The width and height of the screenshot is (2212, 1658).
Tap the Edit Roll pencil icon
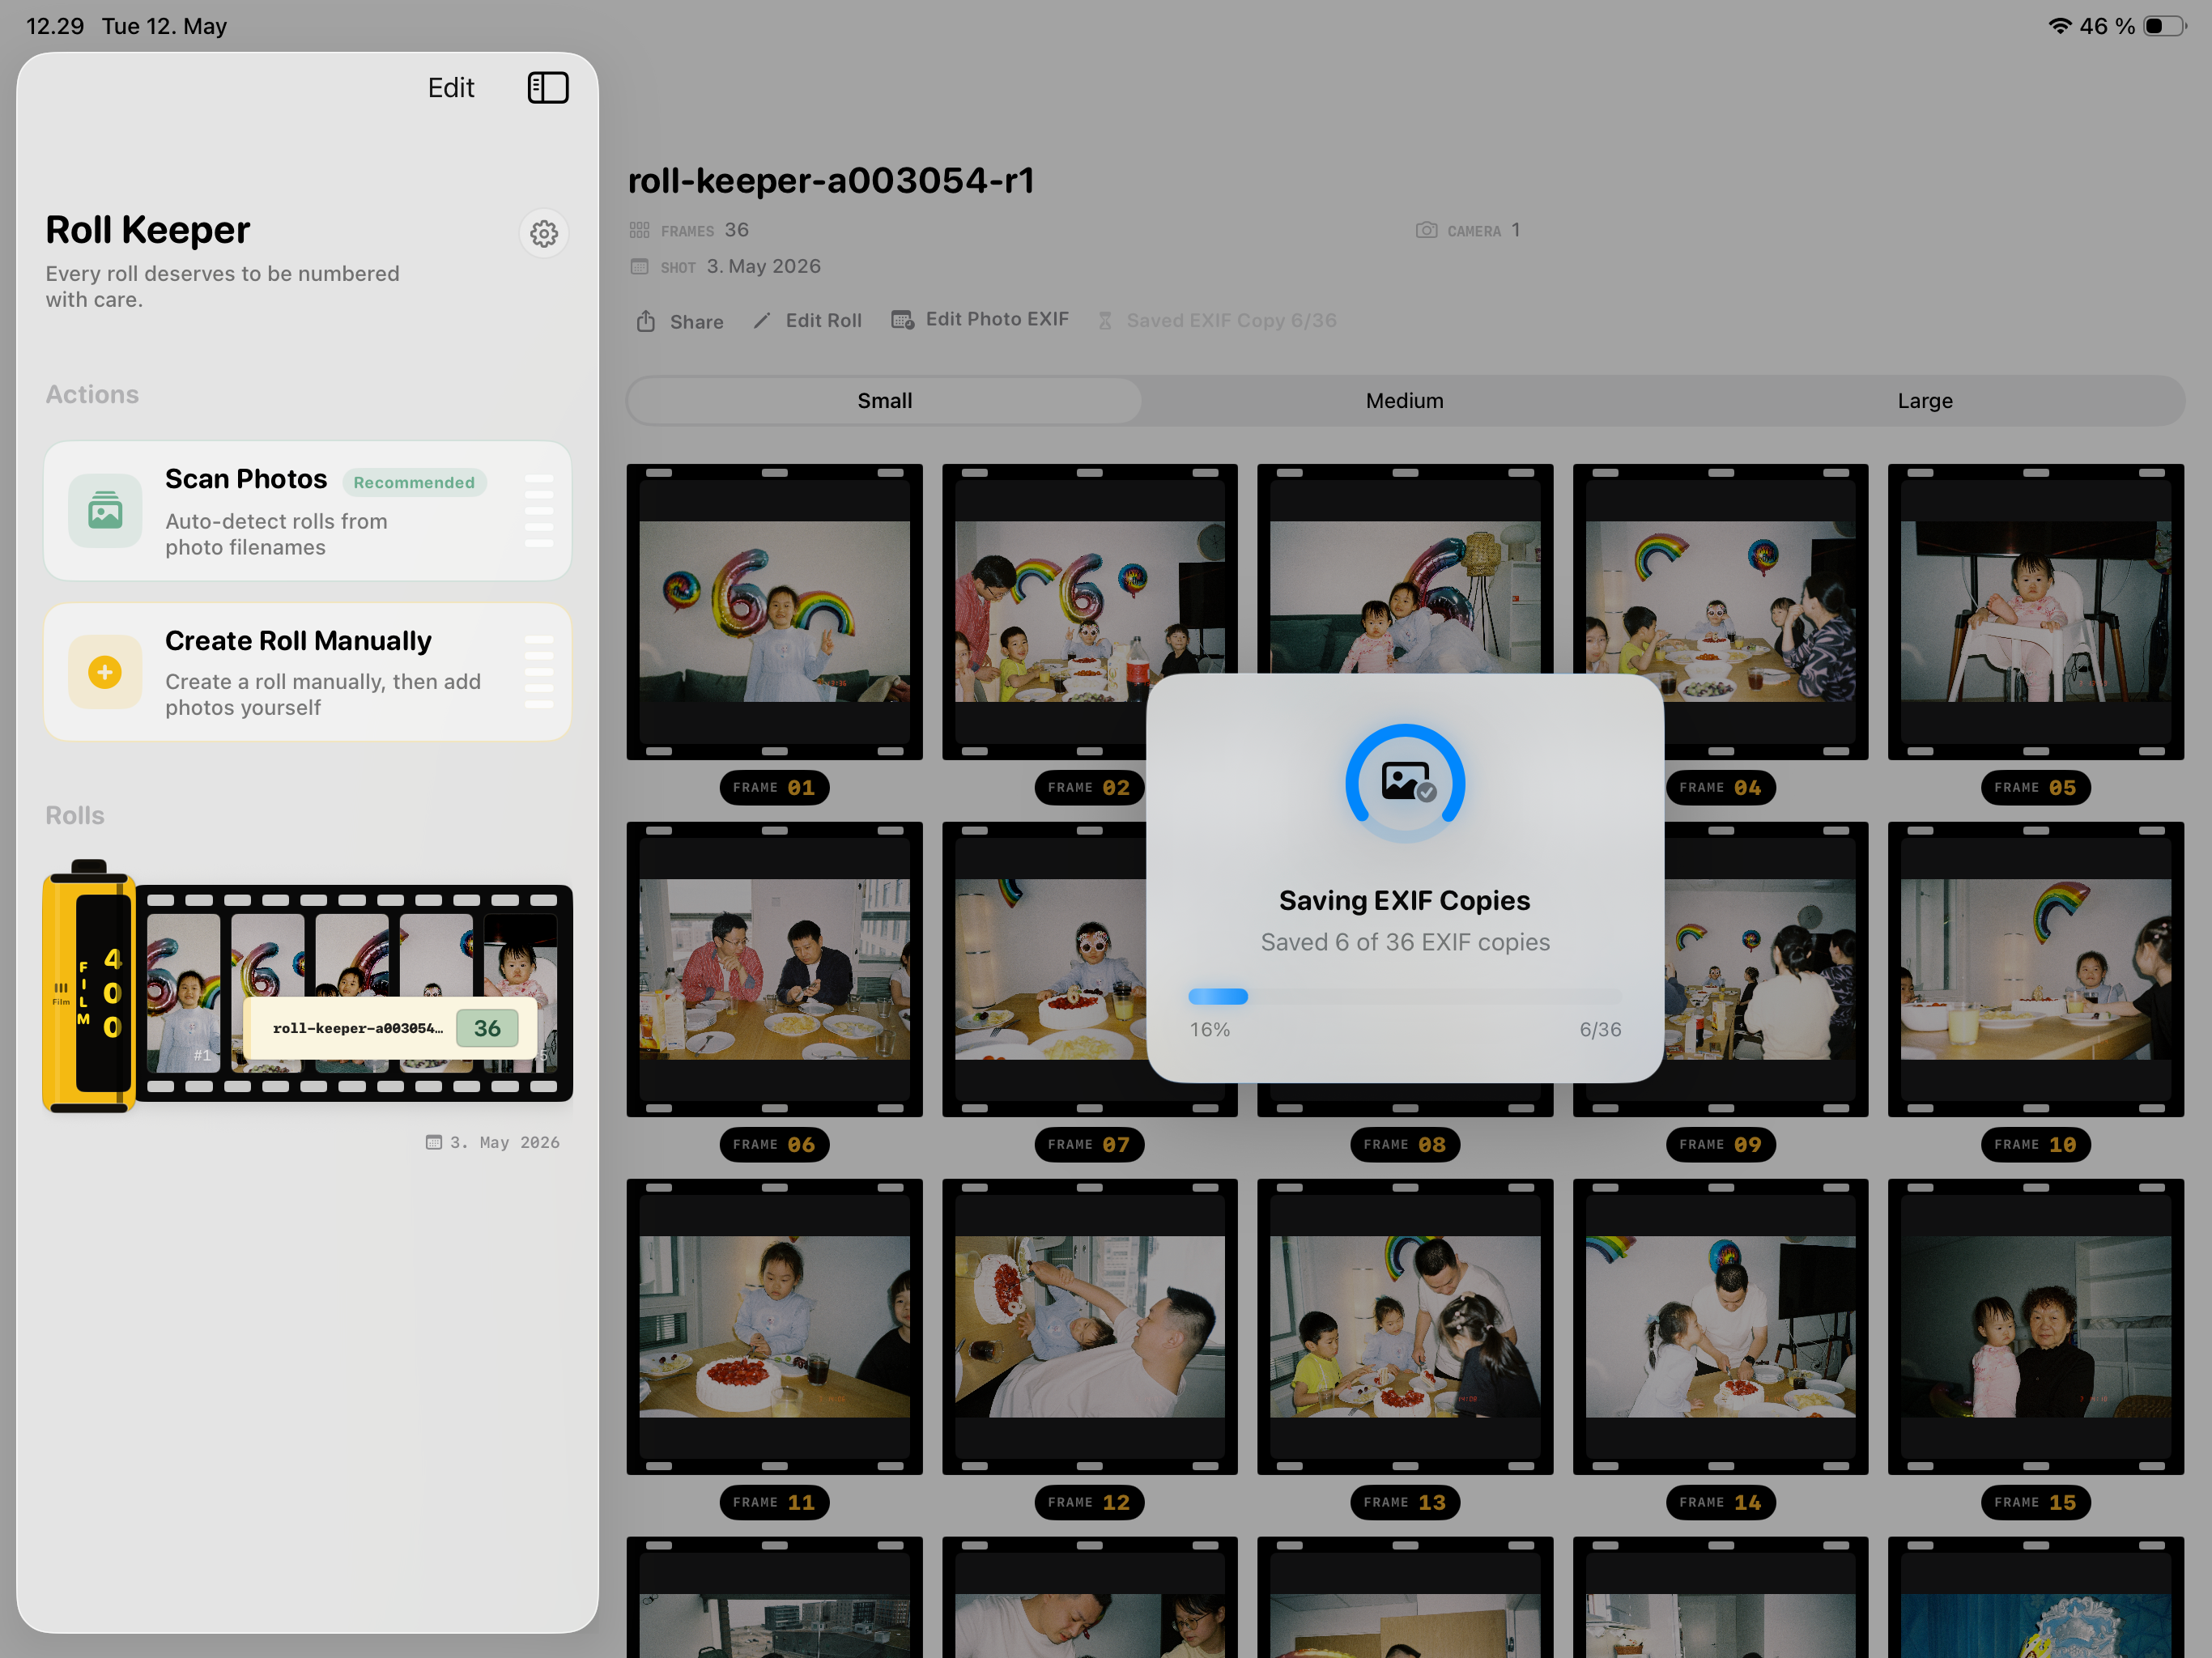(762, 320)
